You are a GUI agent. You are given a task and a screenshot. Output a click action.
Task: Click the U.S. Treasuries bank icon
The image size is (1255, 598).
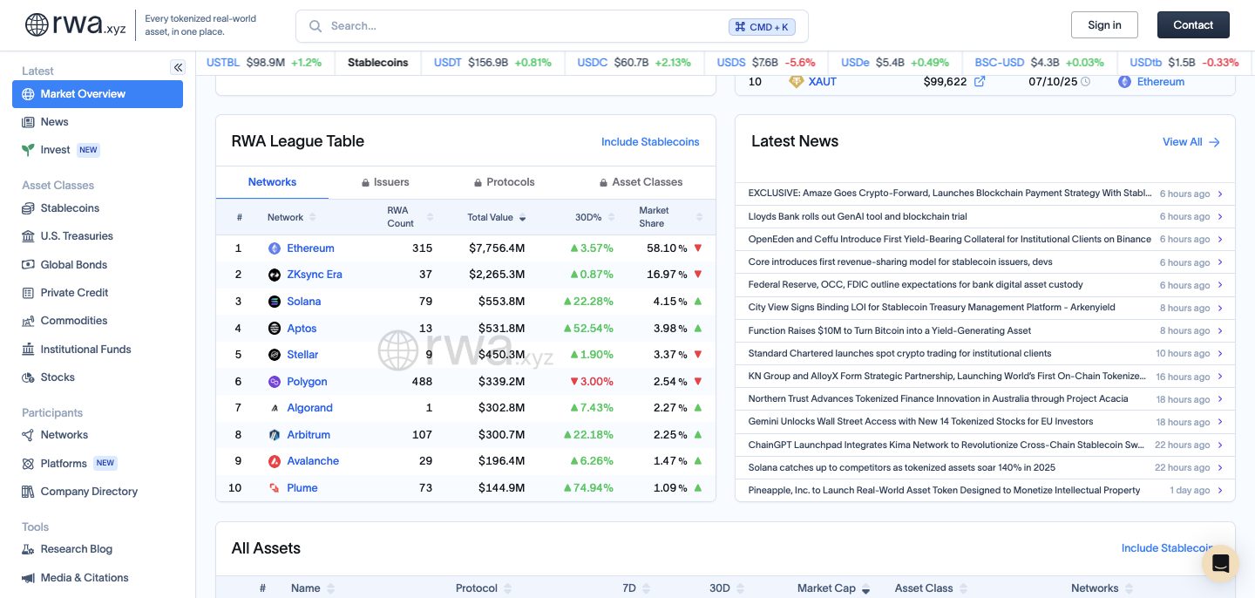(x=28, y=236)
